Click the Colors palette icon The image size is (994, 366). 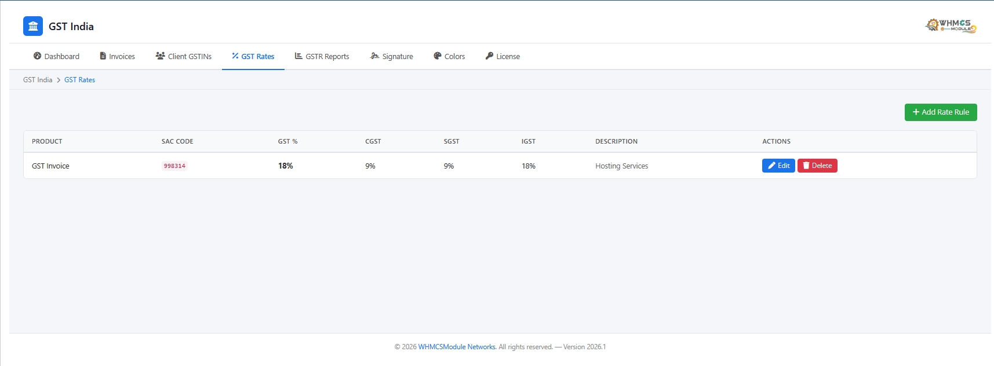click(x=438, y=56)
